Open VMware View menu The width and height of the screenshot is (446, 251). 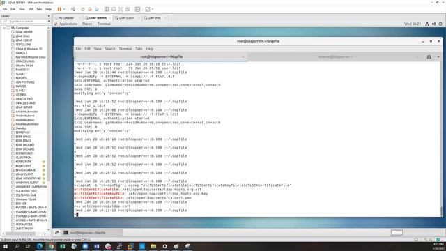tap(22, 9)
